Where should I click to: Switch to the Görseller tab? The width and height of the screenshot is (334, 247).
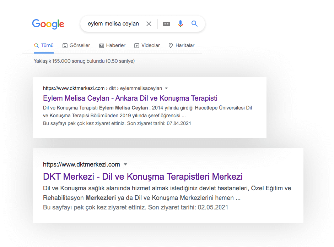(76, 45)
